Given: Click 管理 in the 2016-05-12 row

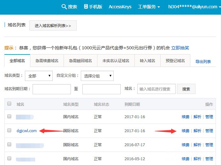Looking at the screenshot, I should tap(209, 159).
